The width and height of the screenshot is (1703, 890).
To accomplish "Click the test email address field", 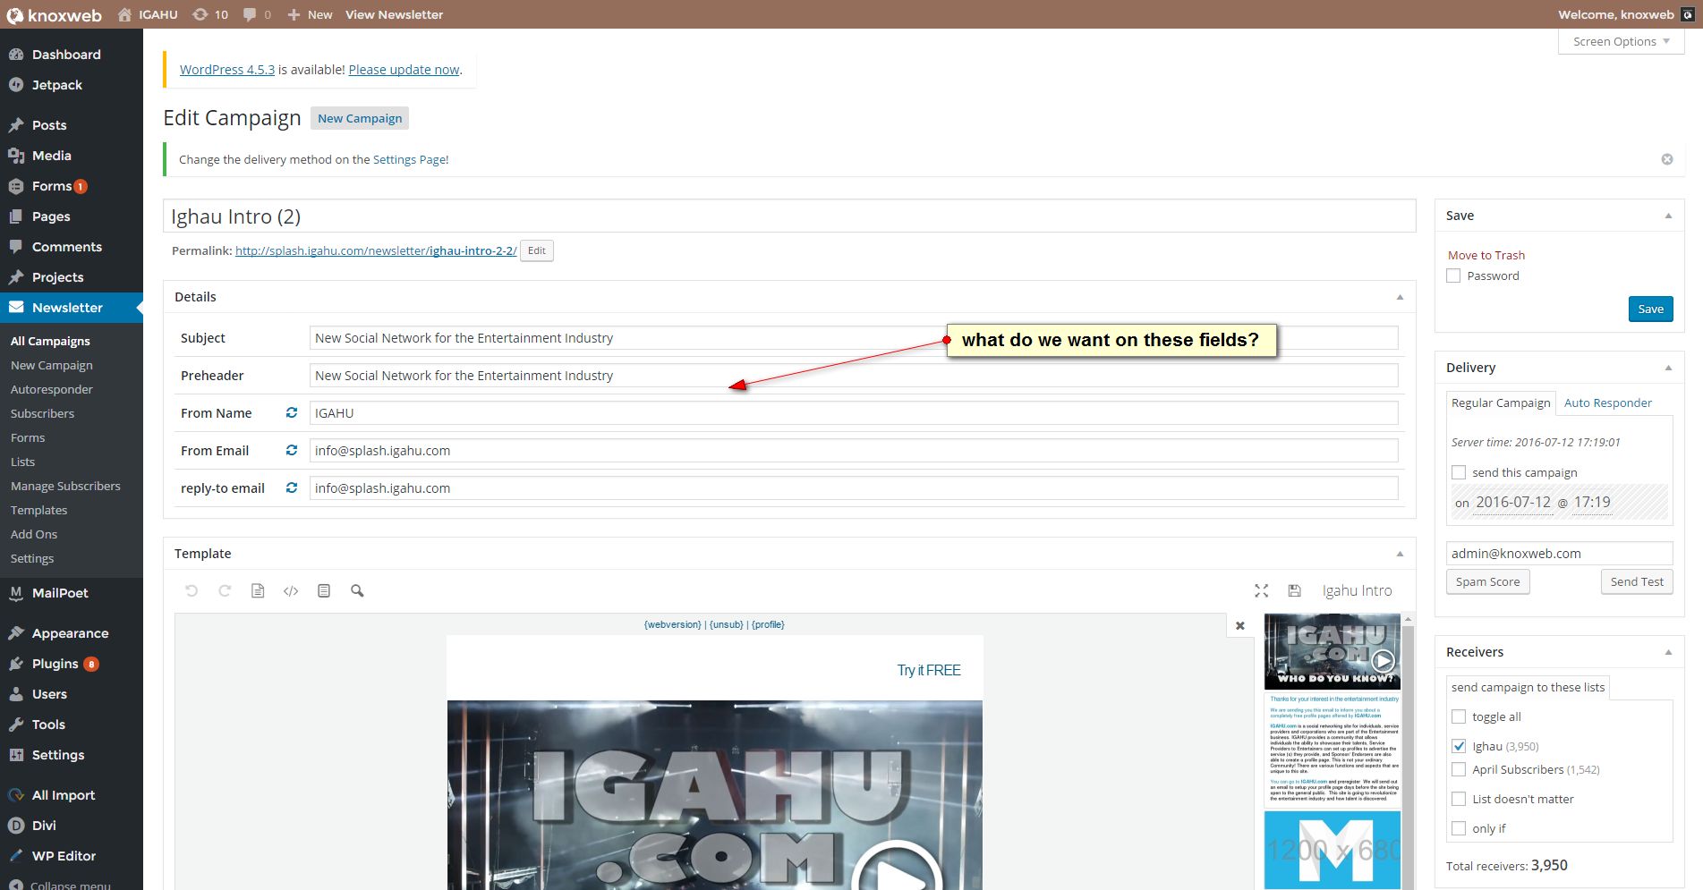I will click(1560, 553).
